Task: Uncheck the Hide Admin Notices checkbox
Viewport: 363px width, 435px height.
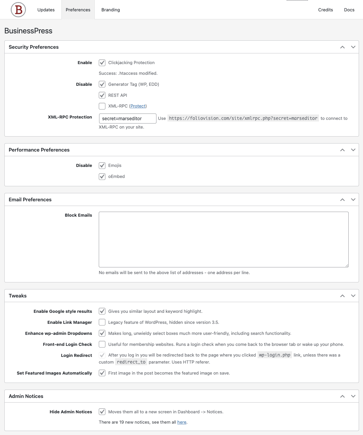Action: pos(102,412)
